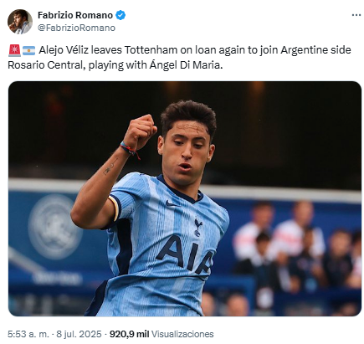Image resolution: width=364 pixels, height=344 pixels.
Task: Click the blue verified badge
Action: tap(120, 15)
